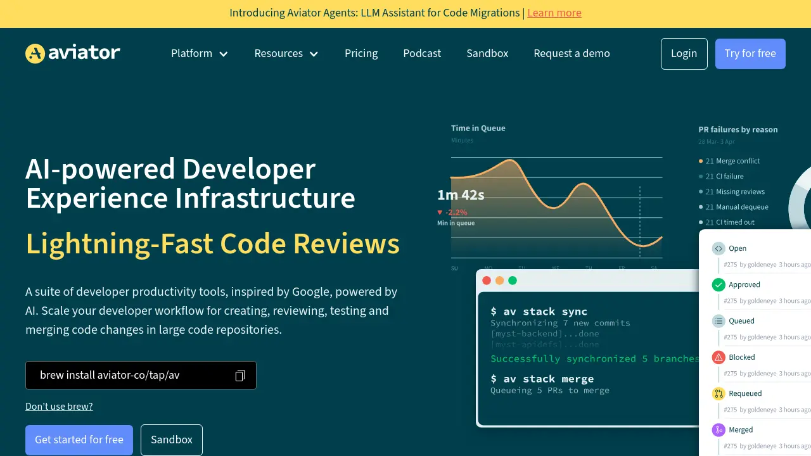Click the Sandbox button below the brew command
Screen dimensions: 811x456
(172, 440)
